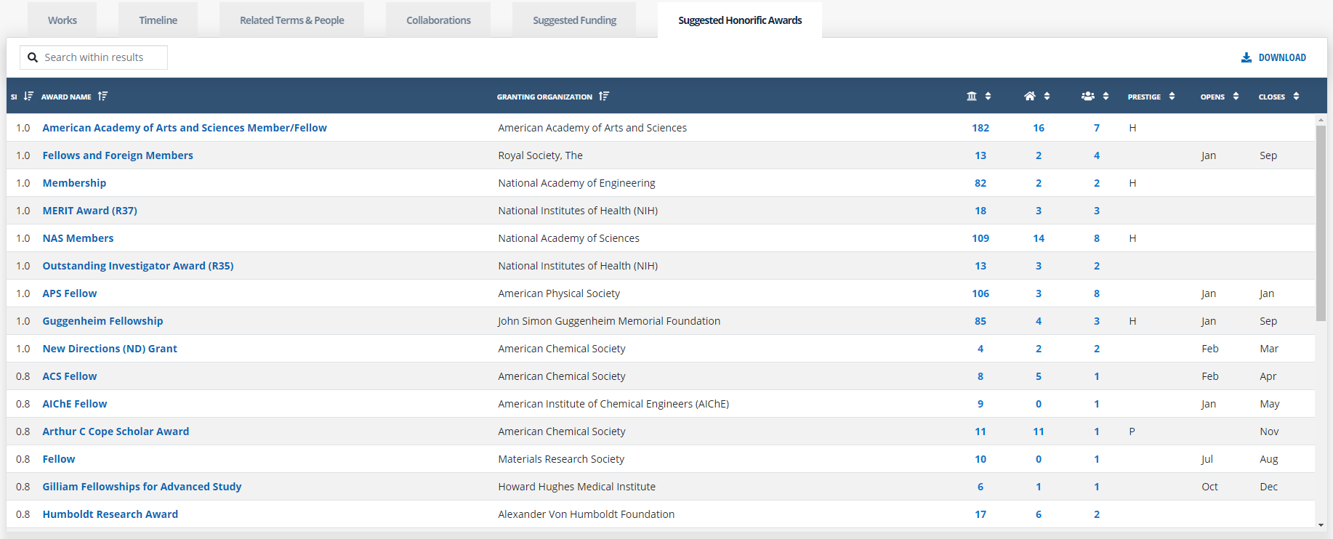Click count 14 in NAS Members row
Screen dimensions: 1333x539
pos(1039,238)
